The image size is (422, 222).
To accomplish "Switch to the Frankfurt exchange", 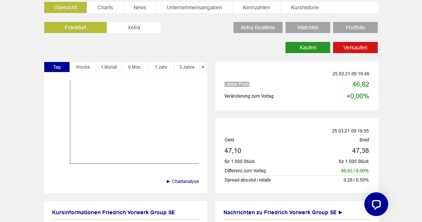I will [75, 27].
